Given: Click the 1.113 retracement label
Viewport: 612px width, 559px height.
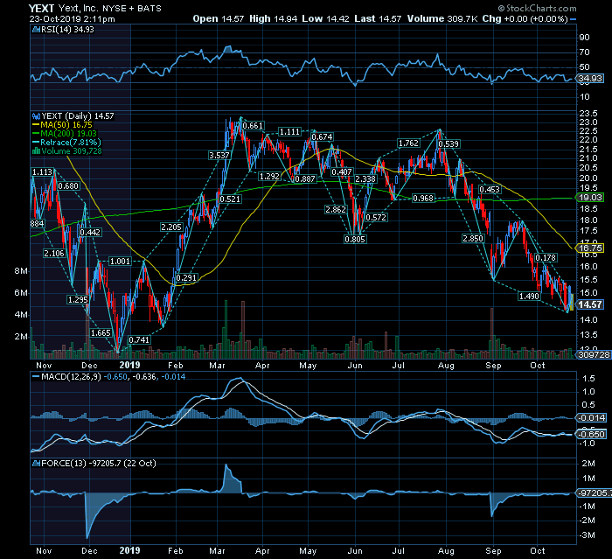Looking at the screenshot, I should [42, 172].
